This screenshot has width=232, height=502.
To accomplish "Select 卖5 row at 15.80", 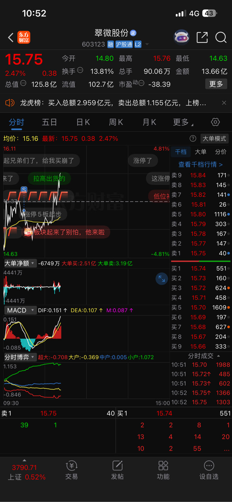I will [201, 214].
